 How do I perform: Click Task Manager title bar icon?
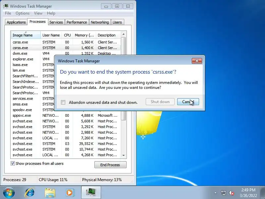tap(6, 6)
